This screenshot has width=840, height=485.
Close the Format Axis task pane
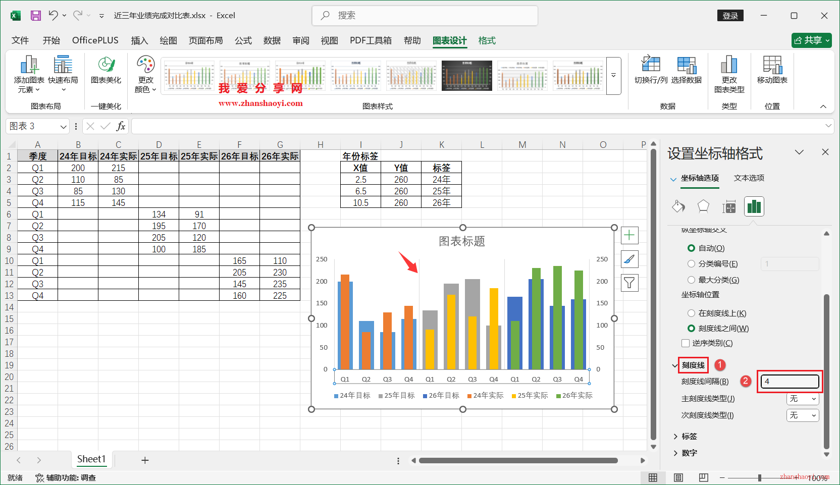[825, 152]
